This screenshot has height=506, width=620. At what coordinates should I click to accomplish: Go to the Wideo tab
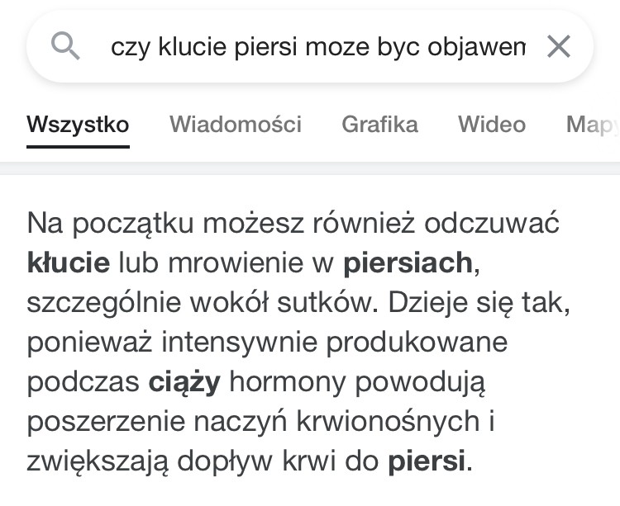[x=492, y=125]
